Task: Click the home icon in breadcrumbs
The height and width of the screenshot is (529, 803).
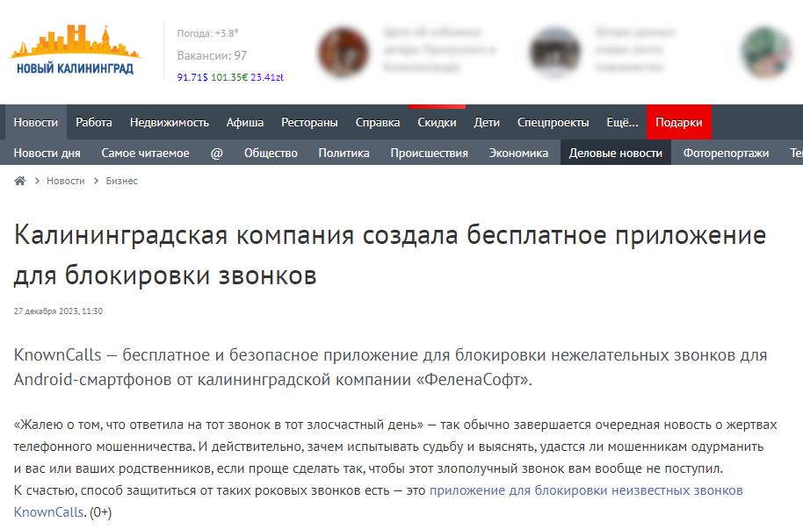Action: pyautogui.click(x=20, y=181)
